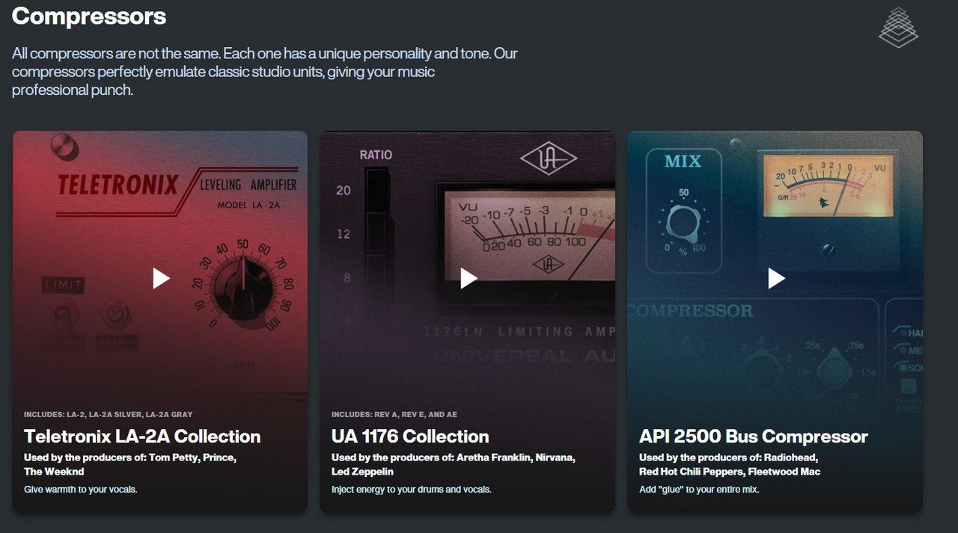Click 'INCLUDES: REV A, REV E, AND AE' text
The width and height of the screenshot is (958, 533).
pyautogui.click(x=394, y=414)
